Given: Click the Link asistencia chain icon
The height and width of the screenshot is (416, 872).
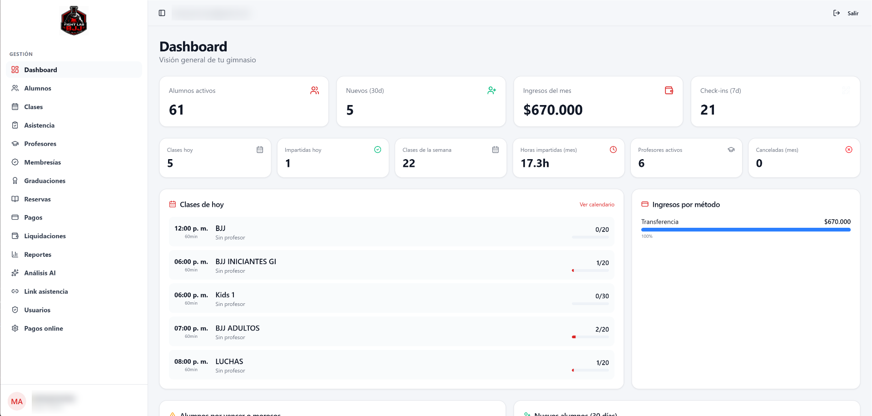Looking at the screenshot, I should click(15, 291).
